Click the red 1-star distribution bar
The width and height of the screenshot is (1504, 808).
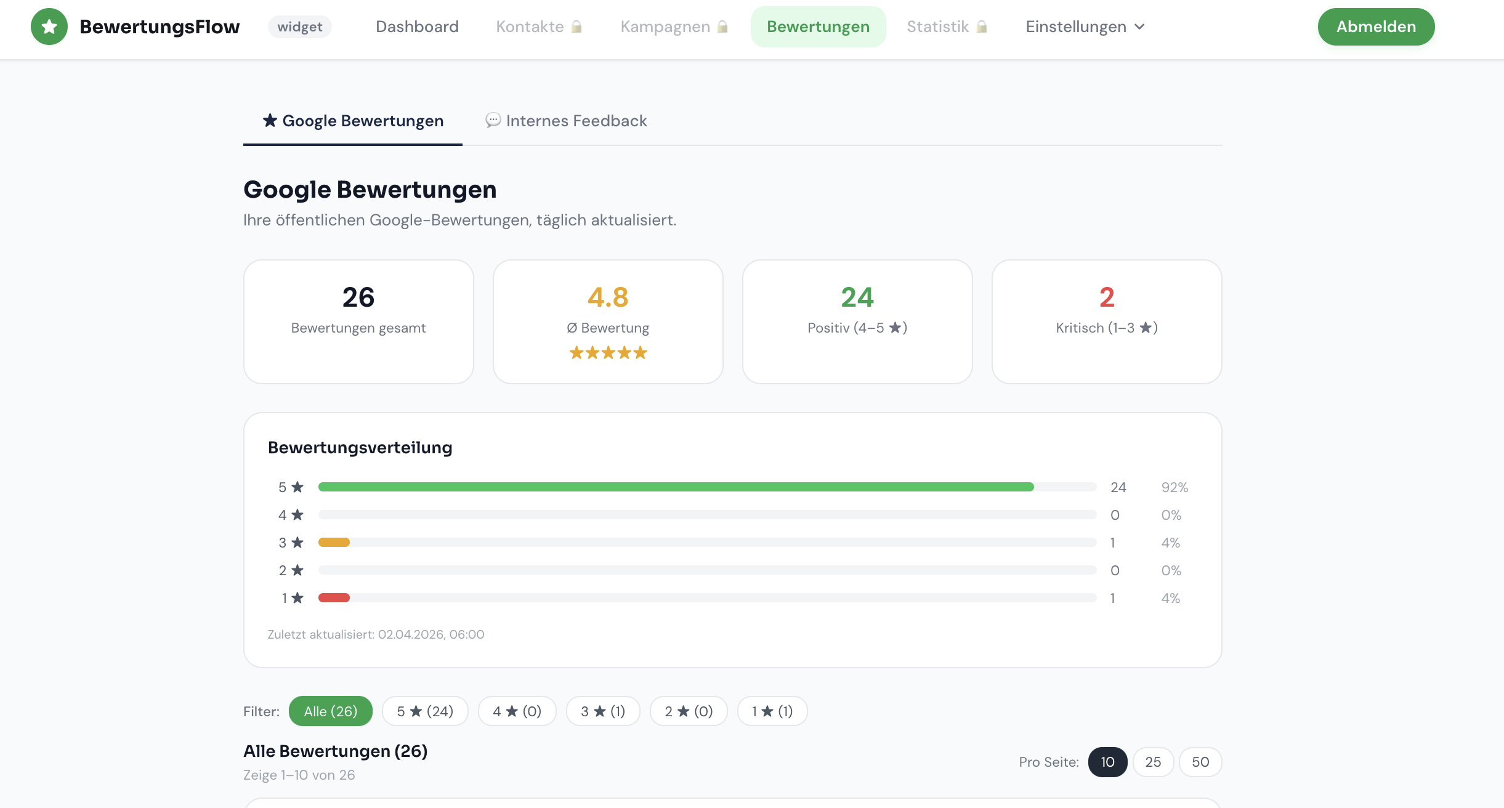(x=334, y=598)
